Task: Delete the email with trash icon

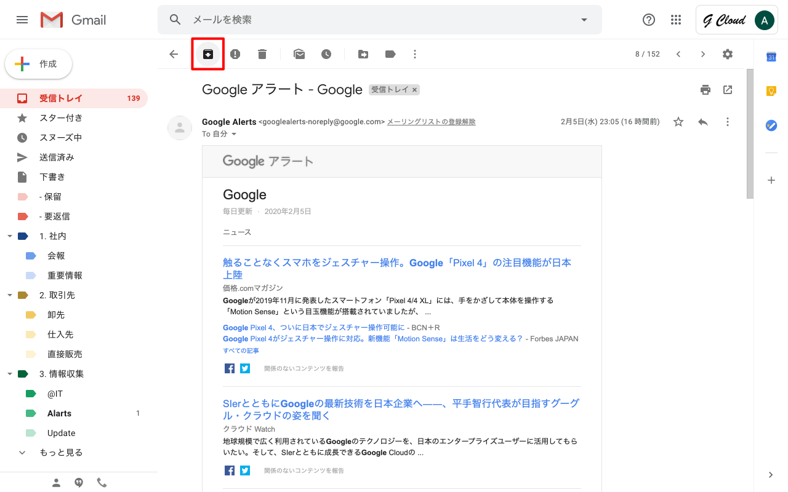Action: [262, 54]
